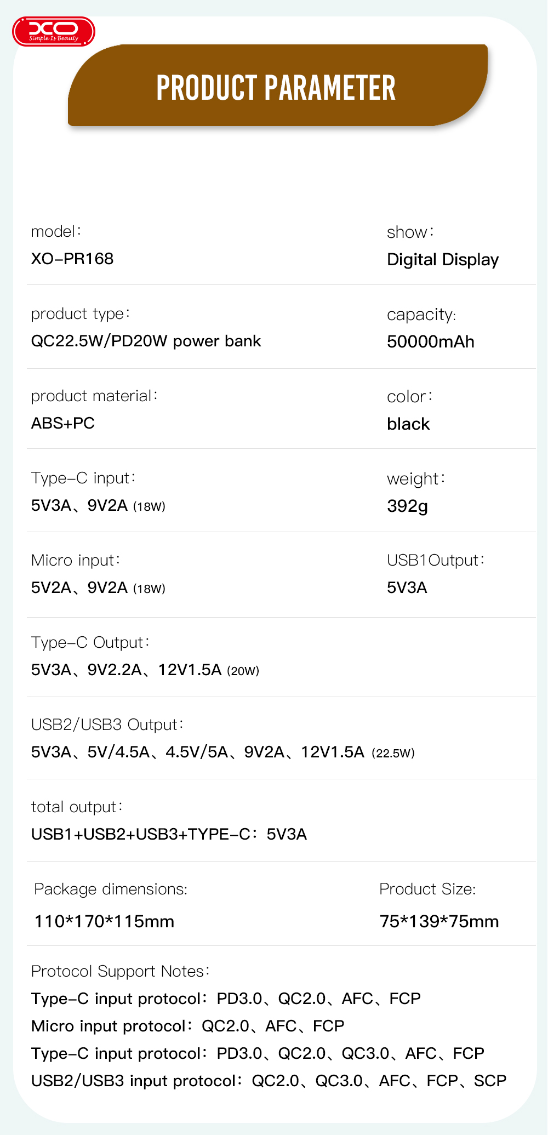Click the XO Simple Is Beauty logo

click(x=54, y=31)
